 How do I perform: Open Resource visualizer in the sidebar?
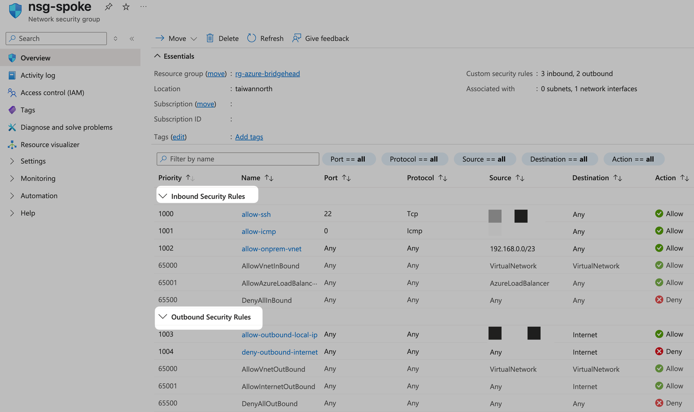point(50,145)
